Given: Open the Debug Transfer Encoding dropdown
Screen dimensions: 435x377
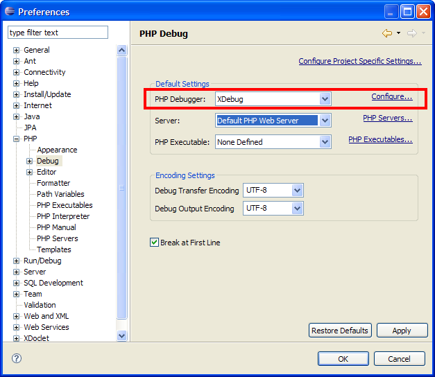Looking at the screenshot, I should click(297, 190).
